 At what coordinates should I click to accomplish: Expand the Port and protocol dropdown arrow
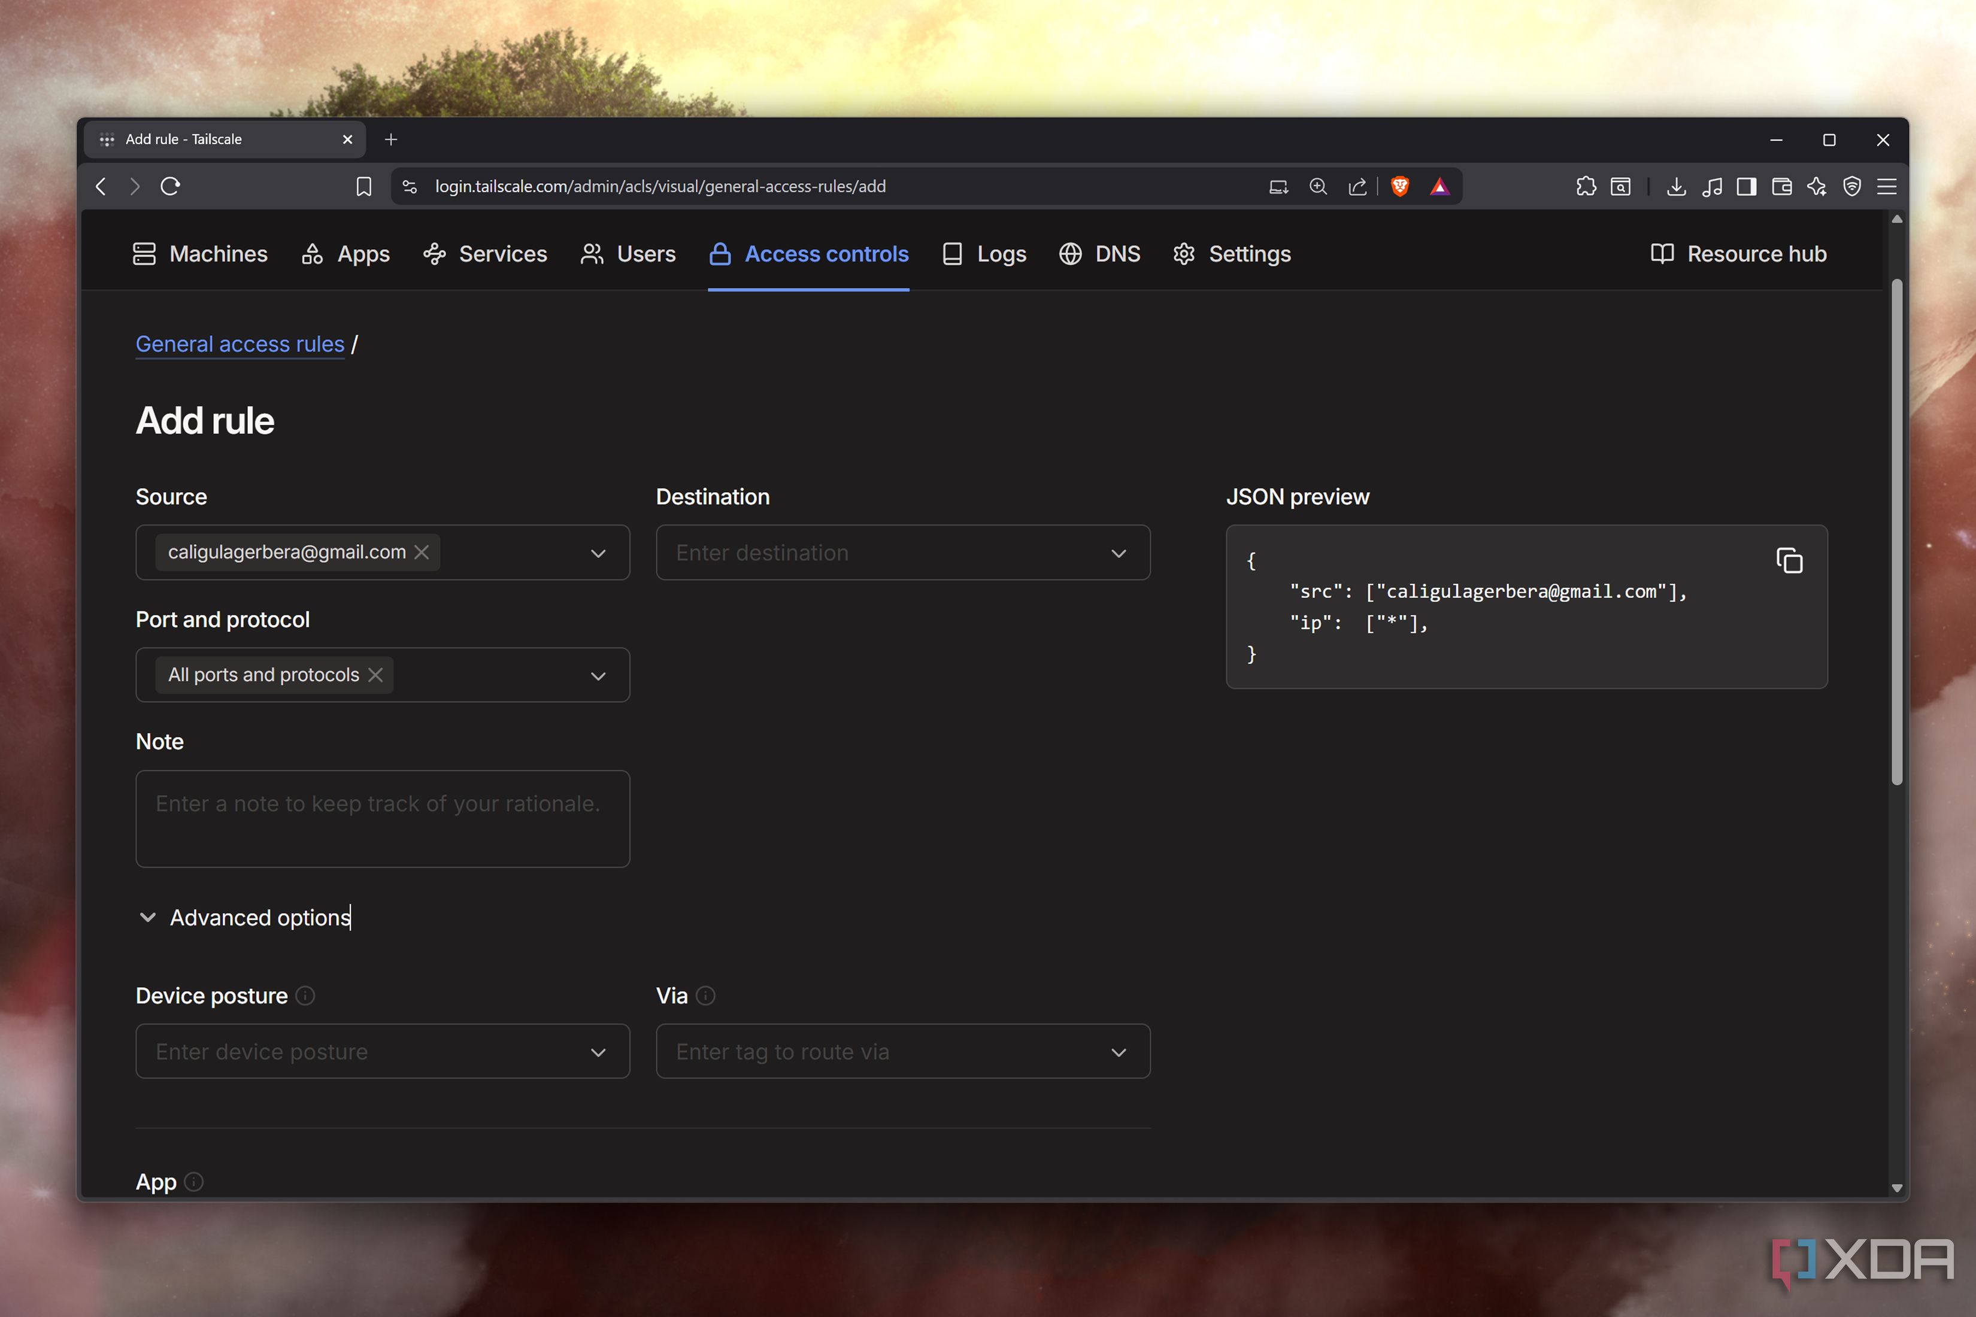(598, 675)
